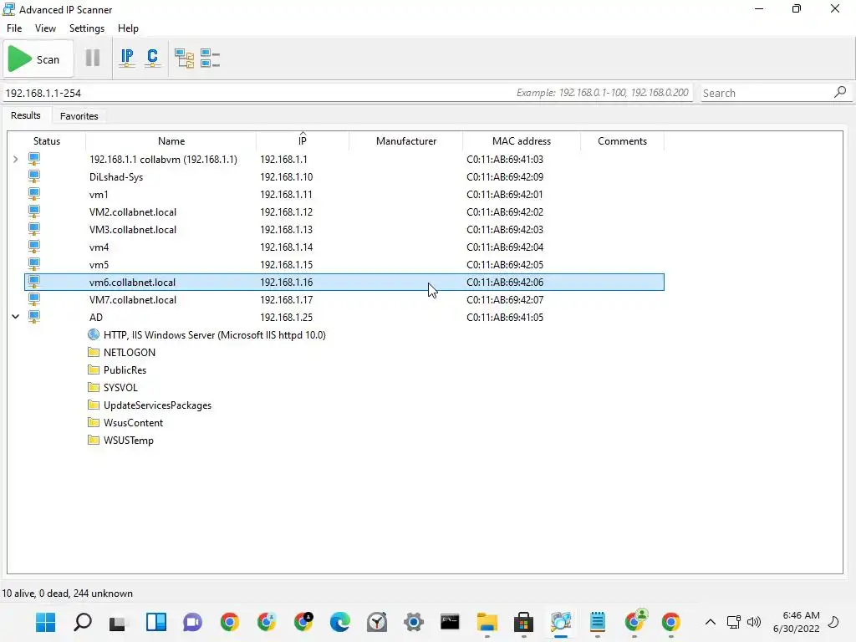The height and width of the screenshot is (642, 856).
Task: Sort by the IP column header
Action: (x=303, y=140)
